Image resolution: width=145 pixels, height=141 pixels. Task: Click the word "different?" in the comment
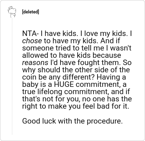click(79, 77)
